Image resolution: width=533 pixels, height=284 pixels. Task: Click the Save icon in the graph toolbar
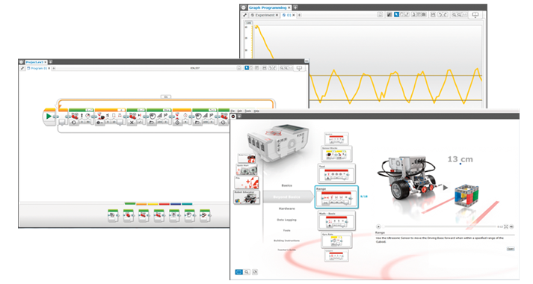point(433,15)
